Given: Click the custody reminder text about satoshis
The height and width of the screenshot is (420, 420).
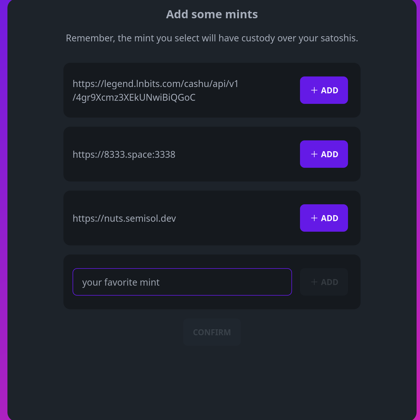Looking at the screenshot, I should 212,38.
